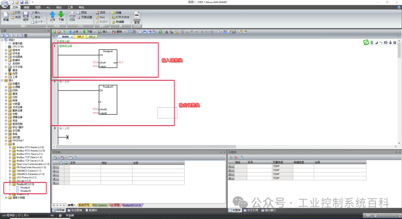Screen dimensions: 402x219
Task: Click the green RUN button in editor toolbar
Action: [x=54, y=32]
